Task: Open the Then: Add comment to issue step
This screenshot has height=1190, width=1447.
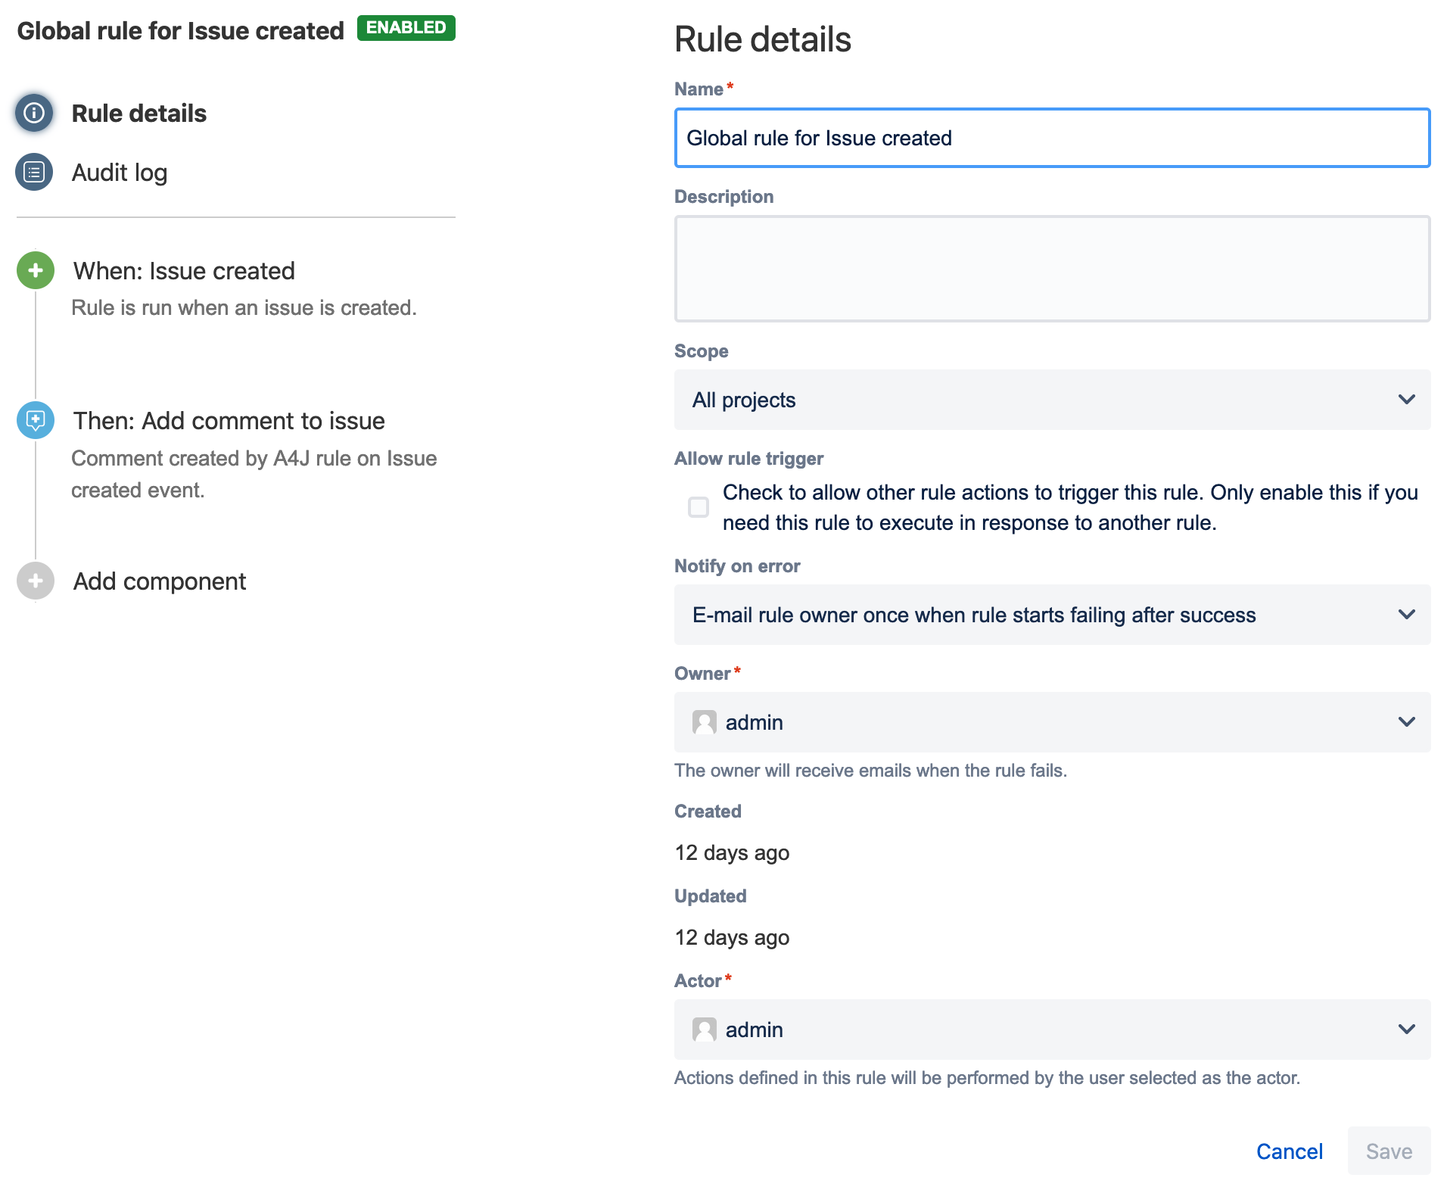Action: tap(229, 421)
